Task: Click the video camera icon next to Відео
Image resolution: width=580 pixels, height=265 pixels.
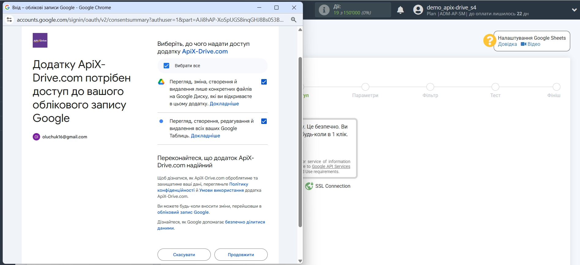Action: [523, 44]
